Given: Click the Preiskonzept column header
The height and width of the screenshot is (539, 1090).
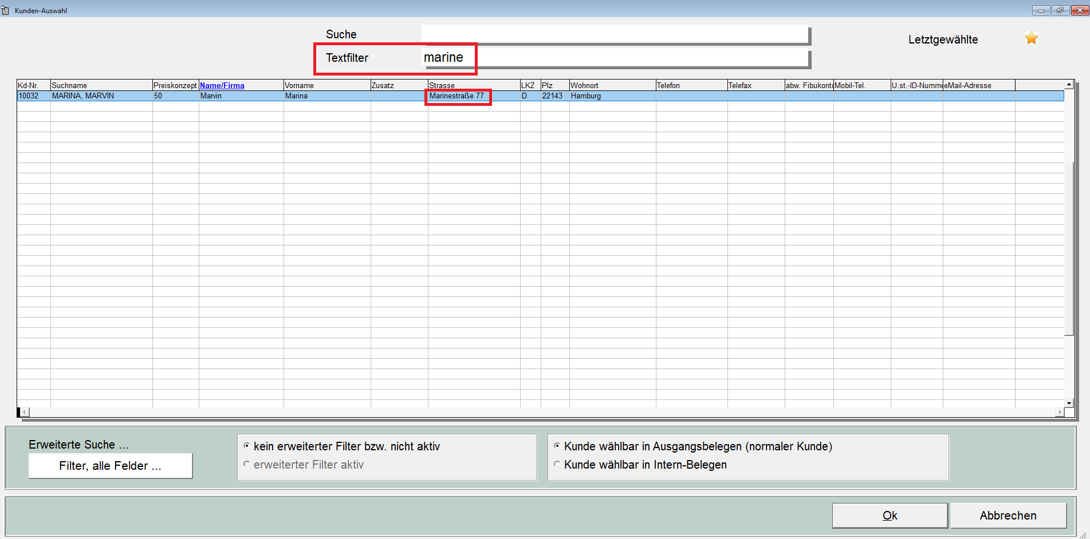Looking at the screenshot, I should click(176, 85).
